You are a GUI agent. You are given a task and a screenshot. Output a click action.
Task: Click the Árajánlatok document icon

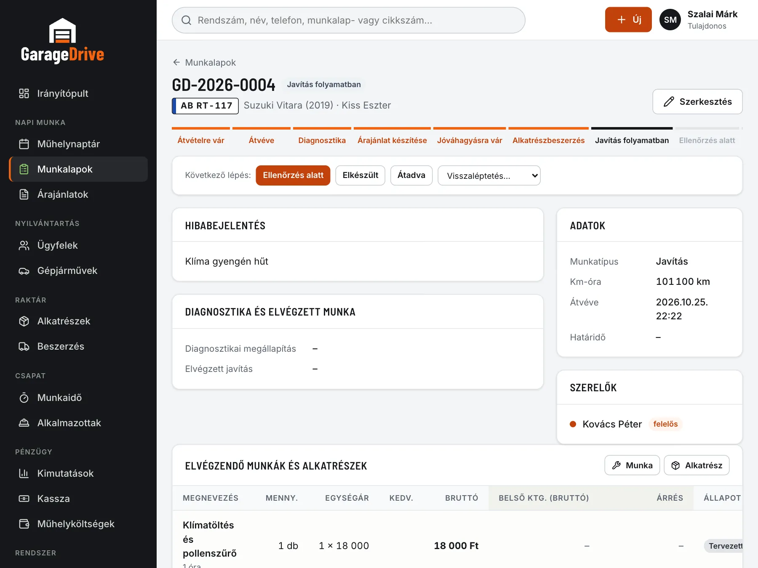coord(24,194)
